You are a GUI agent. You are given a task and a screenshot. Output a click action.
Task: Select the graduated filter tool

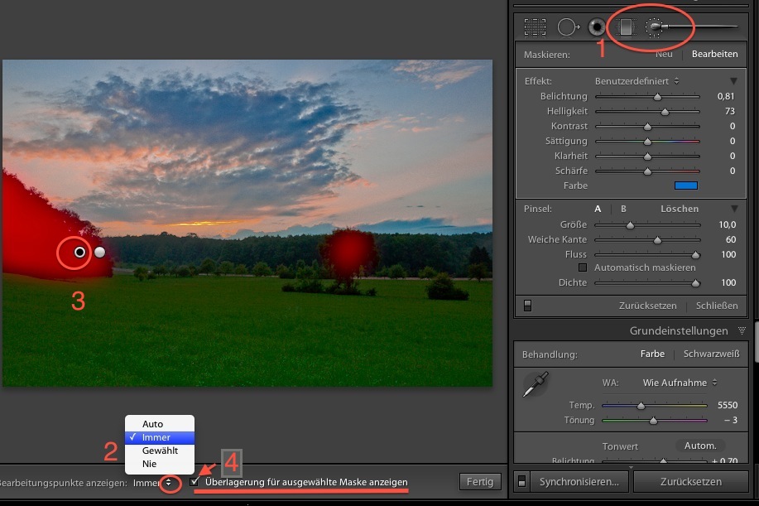pyautogui.click(x=626, y=27)
